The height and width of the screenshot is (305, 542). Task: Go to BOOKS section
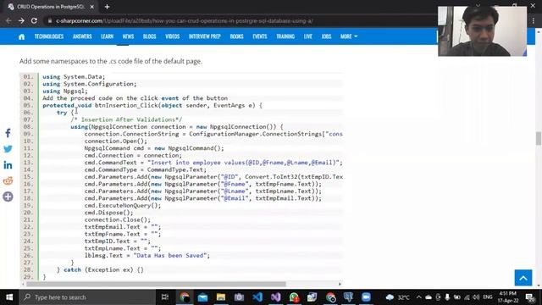tap(237, 36)
